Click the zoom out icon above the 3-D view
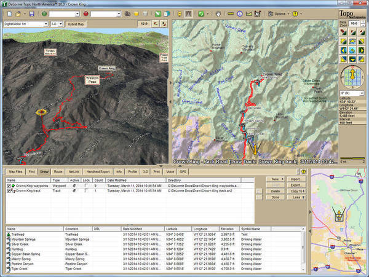Image resolution: width=369 pixels, height=277 pixels. click(156, 24)
